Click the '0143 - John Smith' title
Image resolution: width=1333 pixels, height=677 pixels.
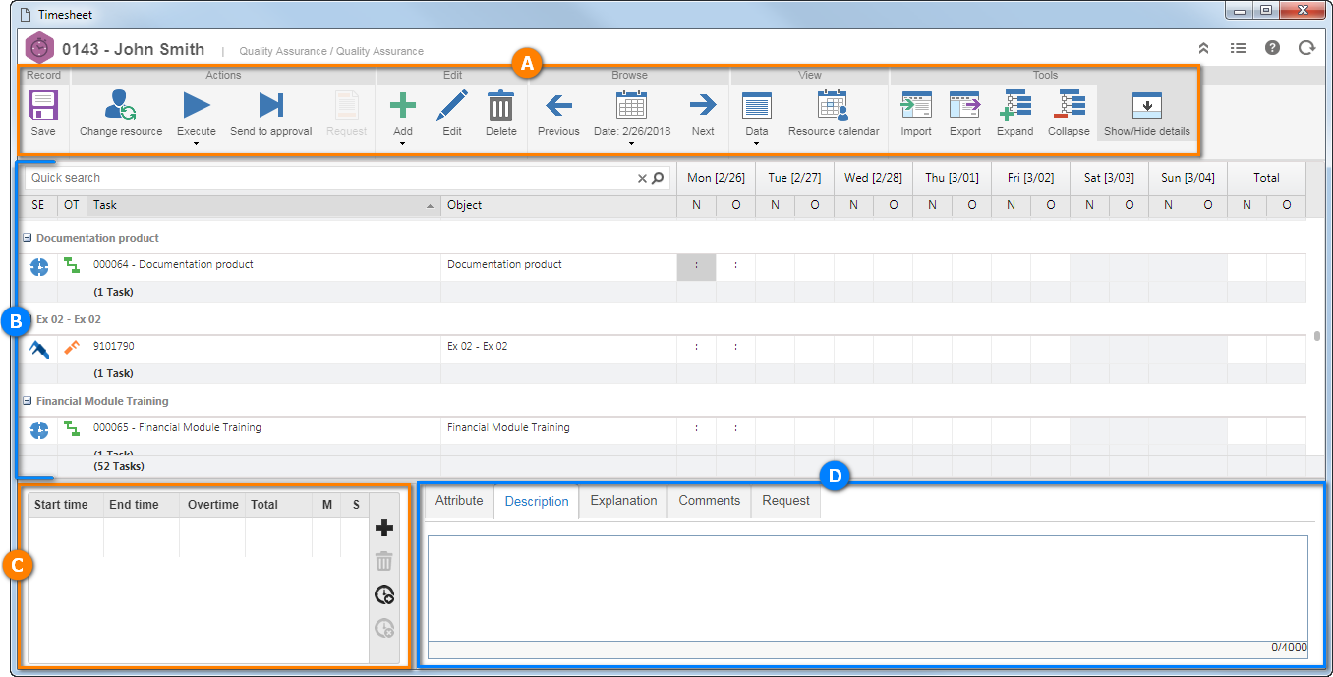point(134,49)
